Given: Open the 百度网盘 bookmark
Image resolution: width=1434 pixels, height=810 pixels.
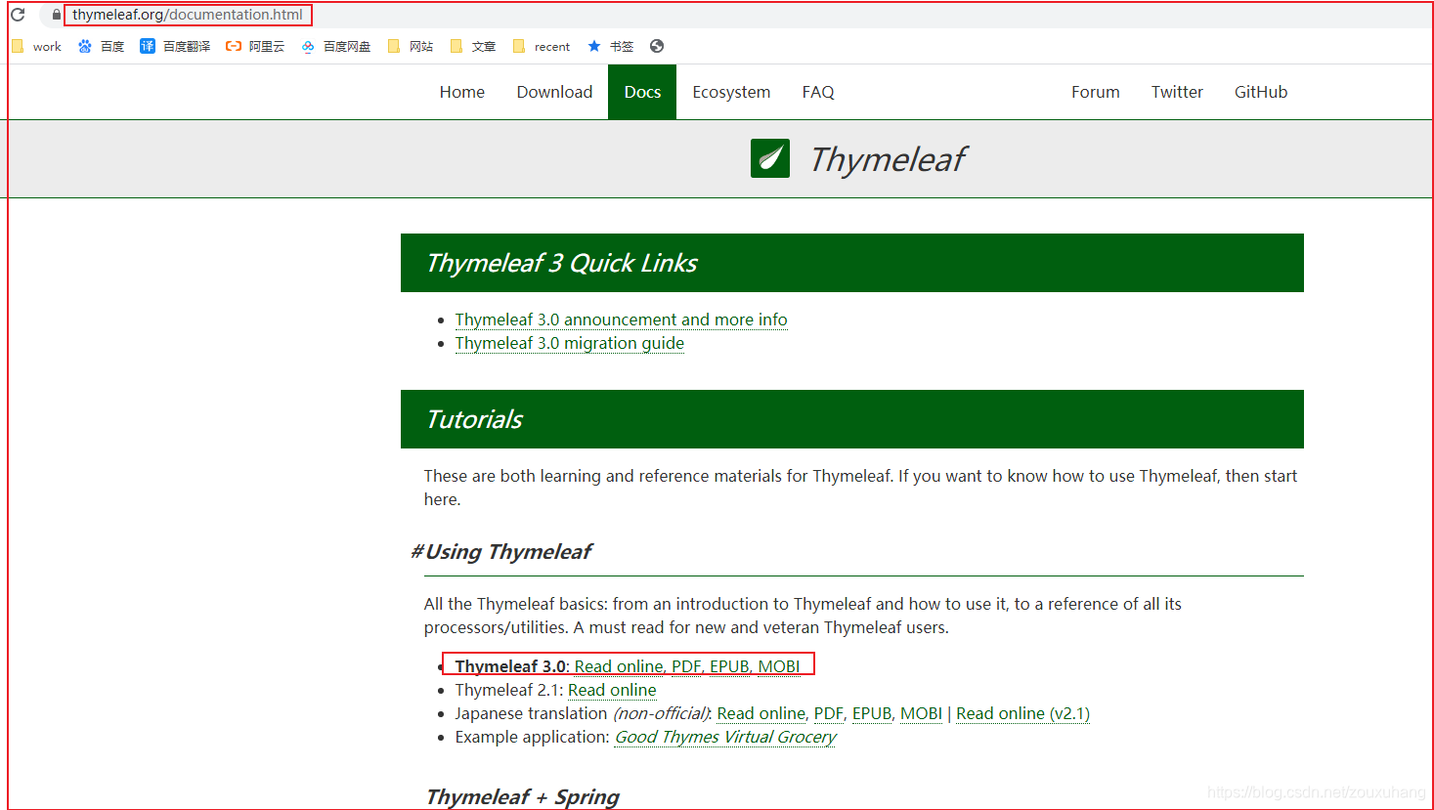Looking at the screenshot, I should [335, 46].
